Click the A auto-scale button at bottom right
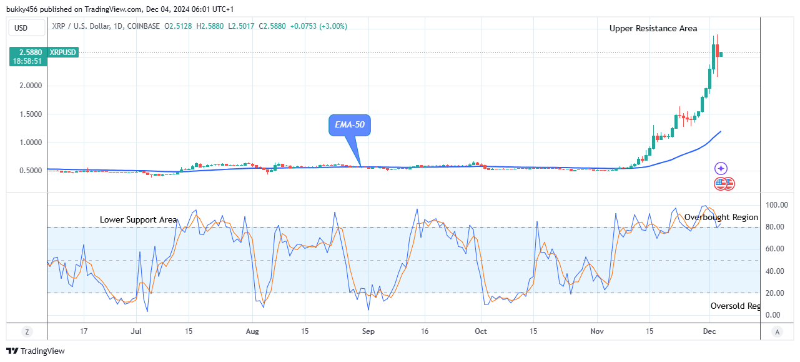 point(776,331)
